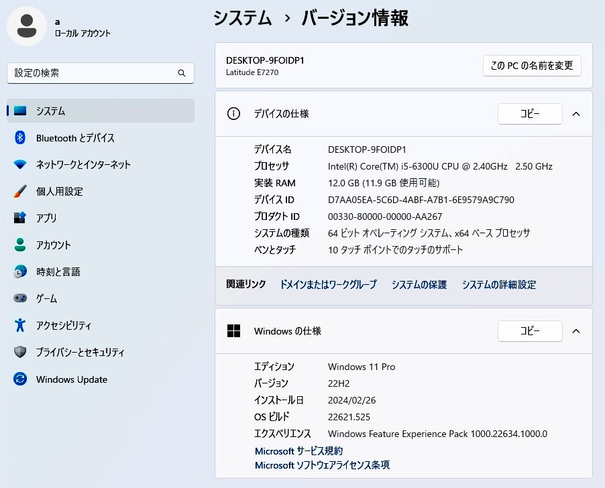The height and width of the screenshot is (488, 605).
Task: Click the 設定の検索 search field
Action: click(x=101, y=73)
